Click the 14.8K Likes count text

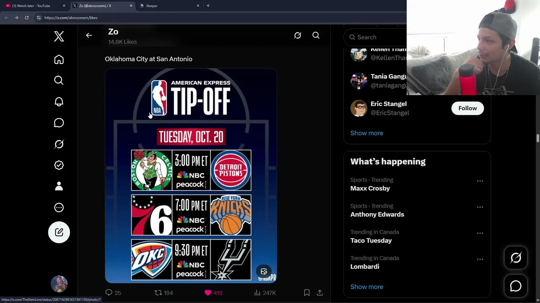tap(122, 42)
